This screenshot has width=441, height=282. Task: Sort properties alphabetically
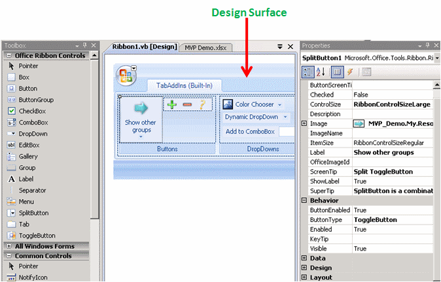pos(321,72)
